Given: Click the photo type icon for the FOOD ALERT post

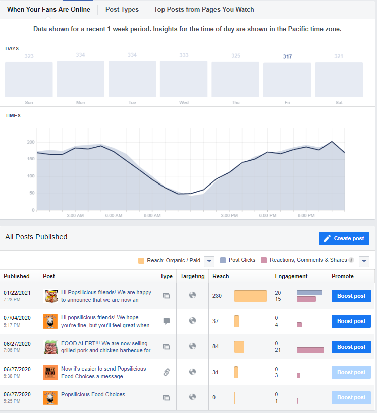Looking at the screenshot, I should [166, 347].
